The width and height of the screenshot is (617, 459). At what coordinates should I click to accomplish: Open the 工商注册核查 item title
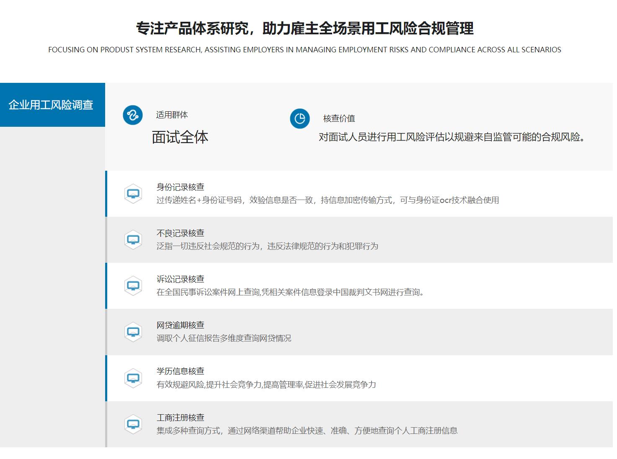181,418
